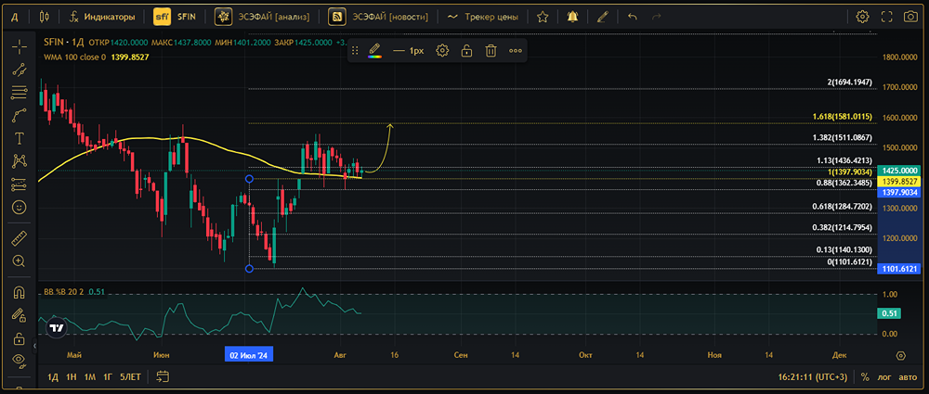Toggle the magnet snap mode
This screenshot has height=394, width=929.
click(19, 293)
